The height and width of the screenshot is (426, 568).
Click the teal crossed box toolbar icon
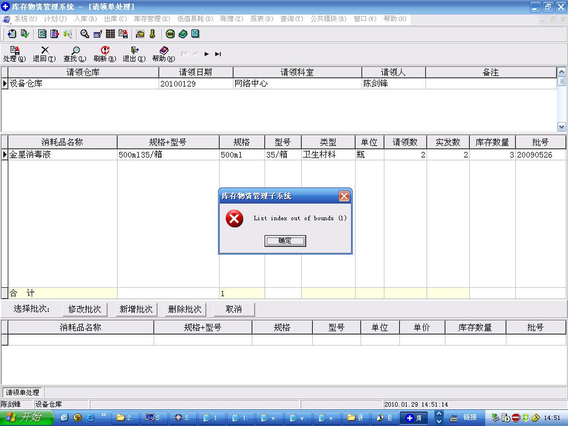click(x=195, y=34)
